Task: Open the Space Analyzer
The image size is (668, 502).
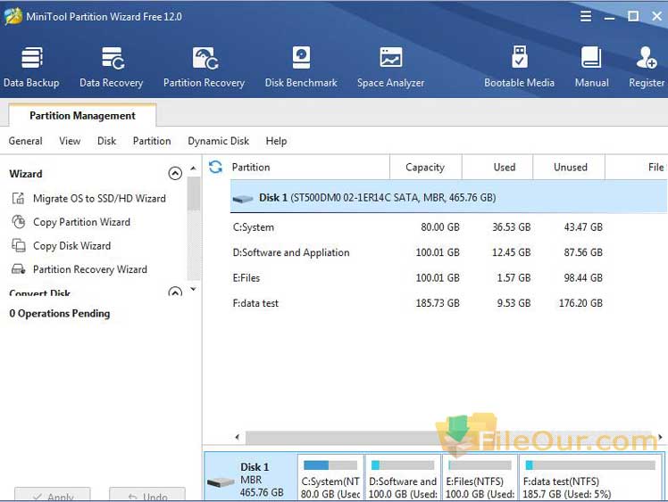Action: pyautogui.click(x=390, y=67)
